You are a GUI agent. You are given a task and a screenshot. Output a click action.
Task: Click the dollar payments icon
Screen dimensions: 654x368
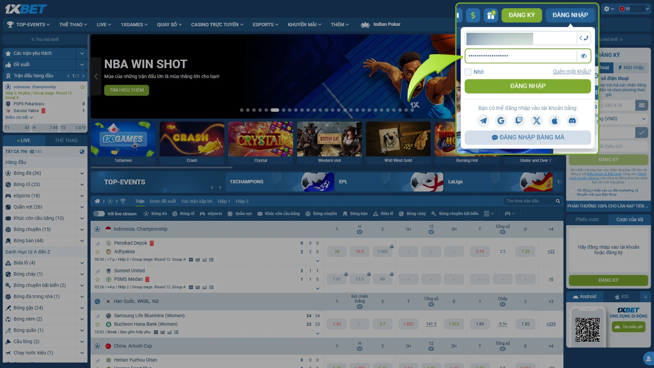pos(473,15)
